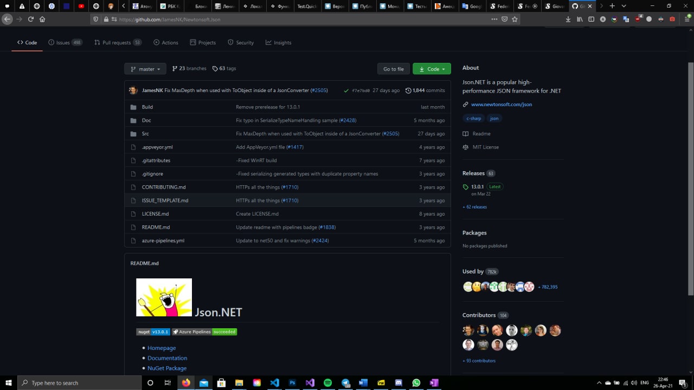Click the JamesNK author avatar
The width and height of the screenshot is (694, 390).
pos(133,90)
